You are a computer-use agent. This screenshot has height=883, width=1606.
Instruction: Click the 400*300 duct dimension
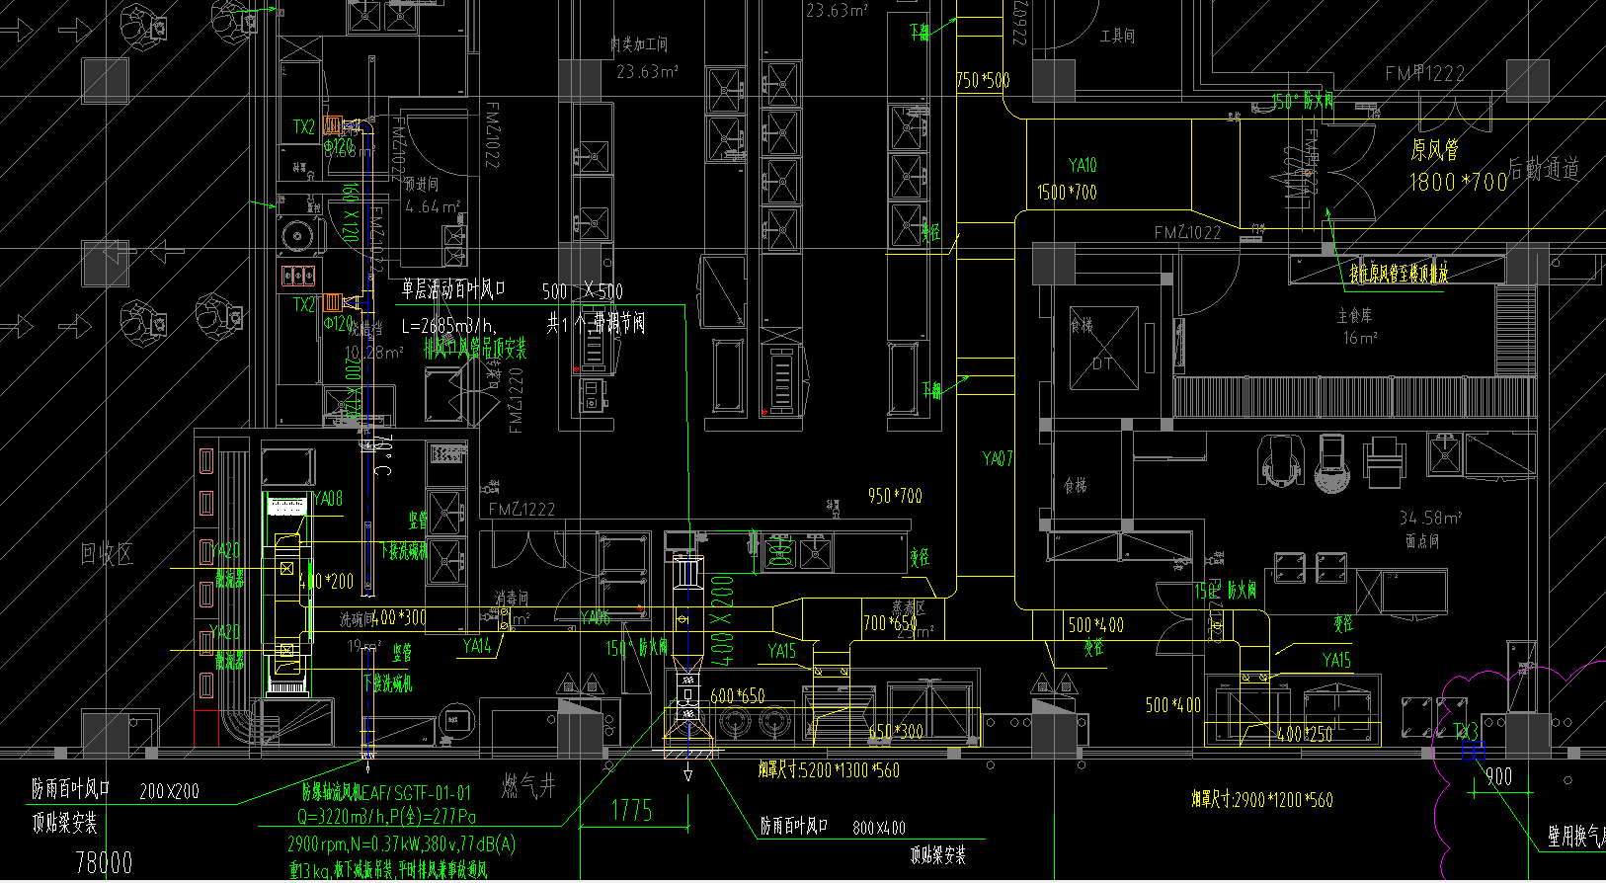click(400, 618)
